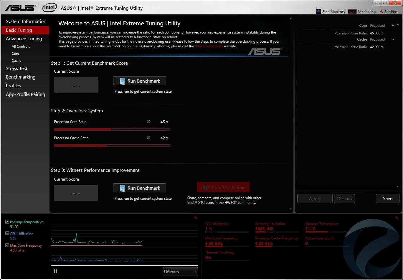Click the Settings label in the header
This screenshot has width=403, height=280.
pos(391,12)
